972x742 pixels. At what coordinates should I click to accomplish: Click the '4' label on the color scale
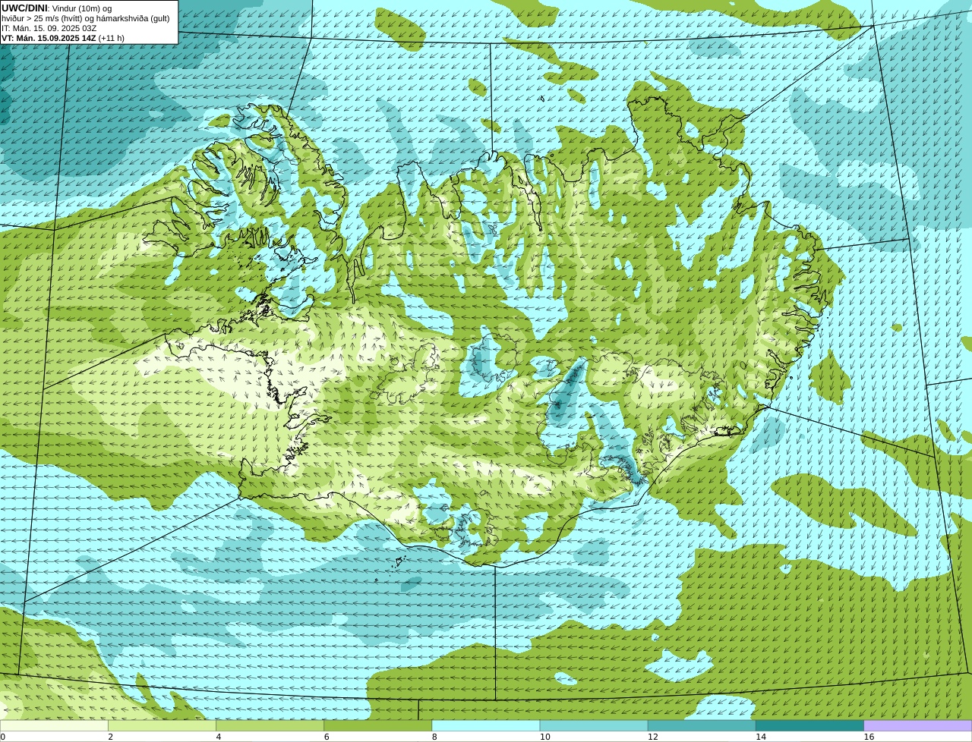click(x=219, y=737)
